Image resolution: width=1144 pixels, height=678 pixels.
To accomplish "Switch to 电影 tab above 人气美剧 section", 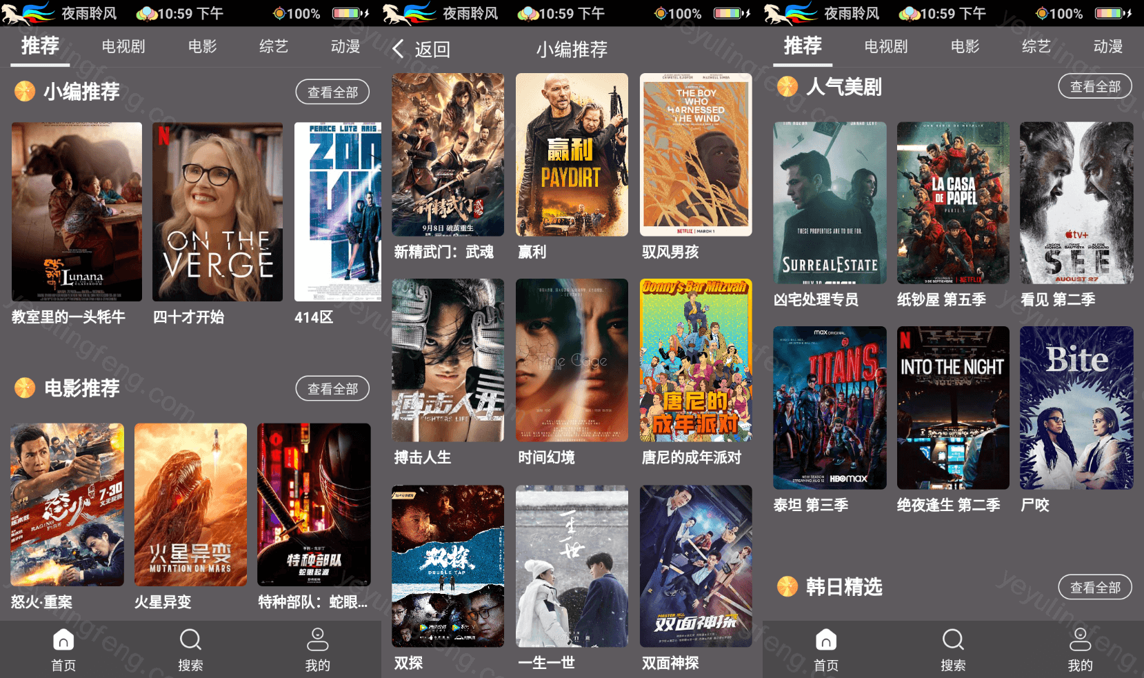I will point(965,46).
